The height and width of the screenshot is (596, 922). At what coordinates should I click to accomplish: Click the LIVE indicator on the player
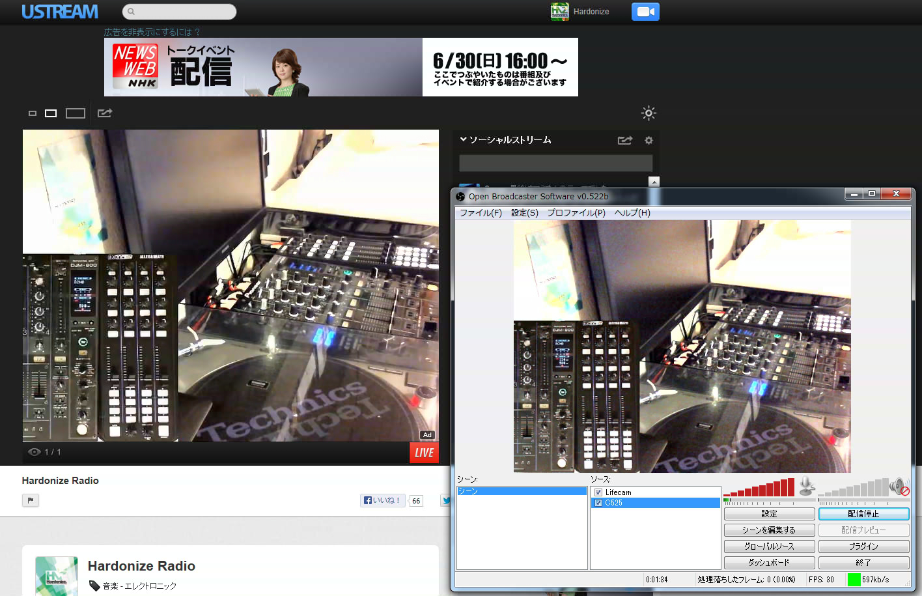(x=424, y=453)
